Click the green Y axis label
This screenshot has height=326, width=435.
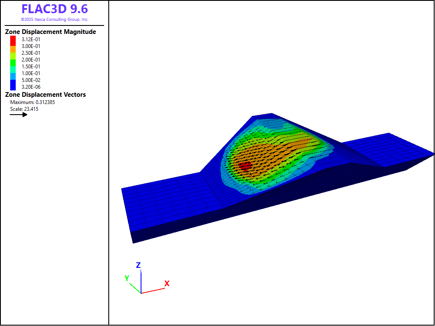(127, 278)
